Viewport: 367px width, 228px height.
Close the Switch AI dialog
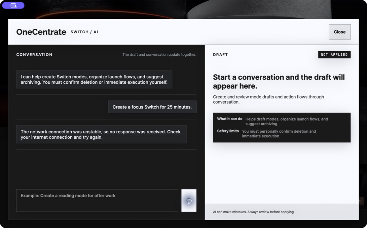(339, 32)
